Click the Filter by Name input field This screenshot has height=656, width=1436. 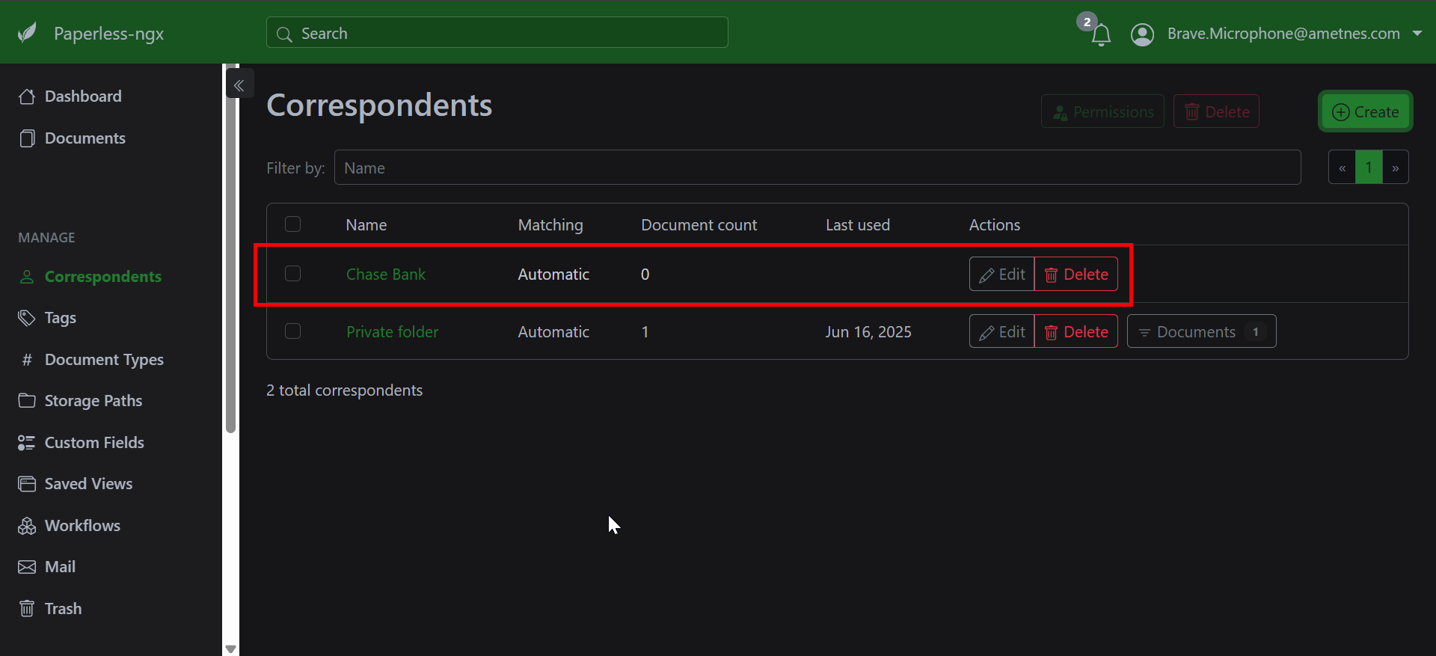point(817,168)
